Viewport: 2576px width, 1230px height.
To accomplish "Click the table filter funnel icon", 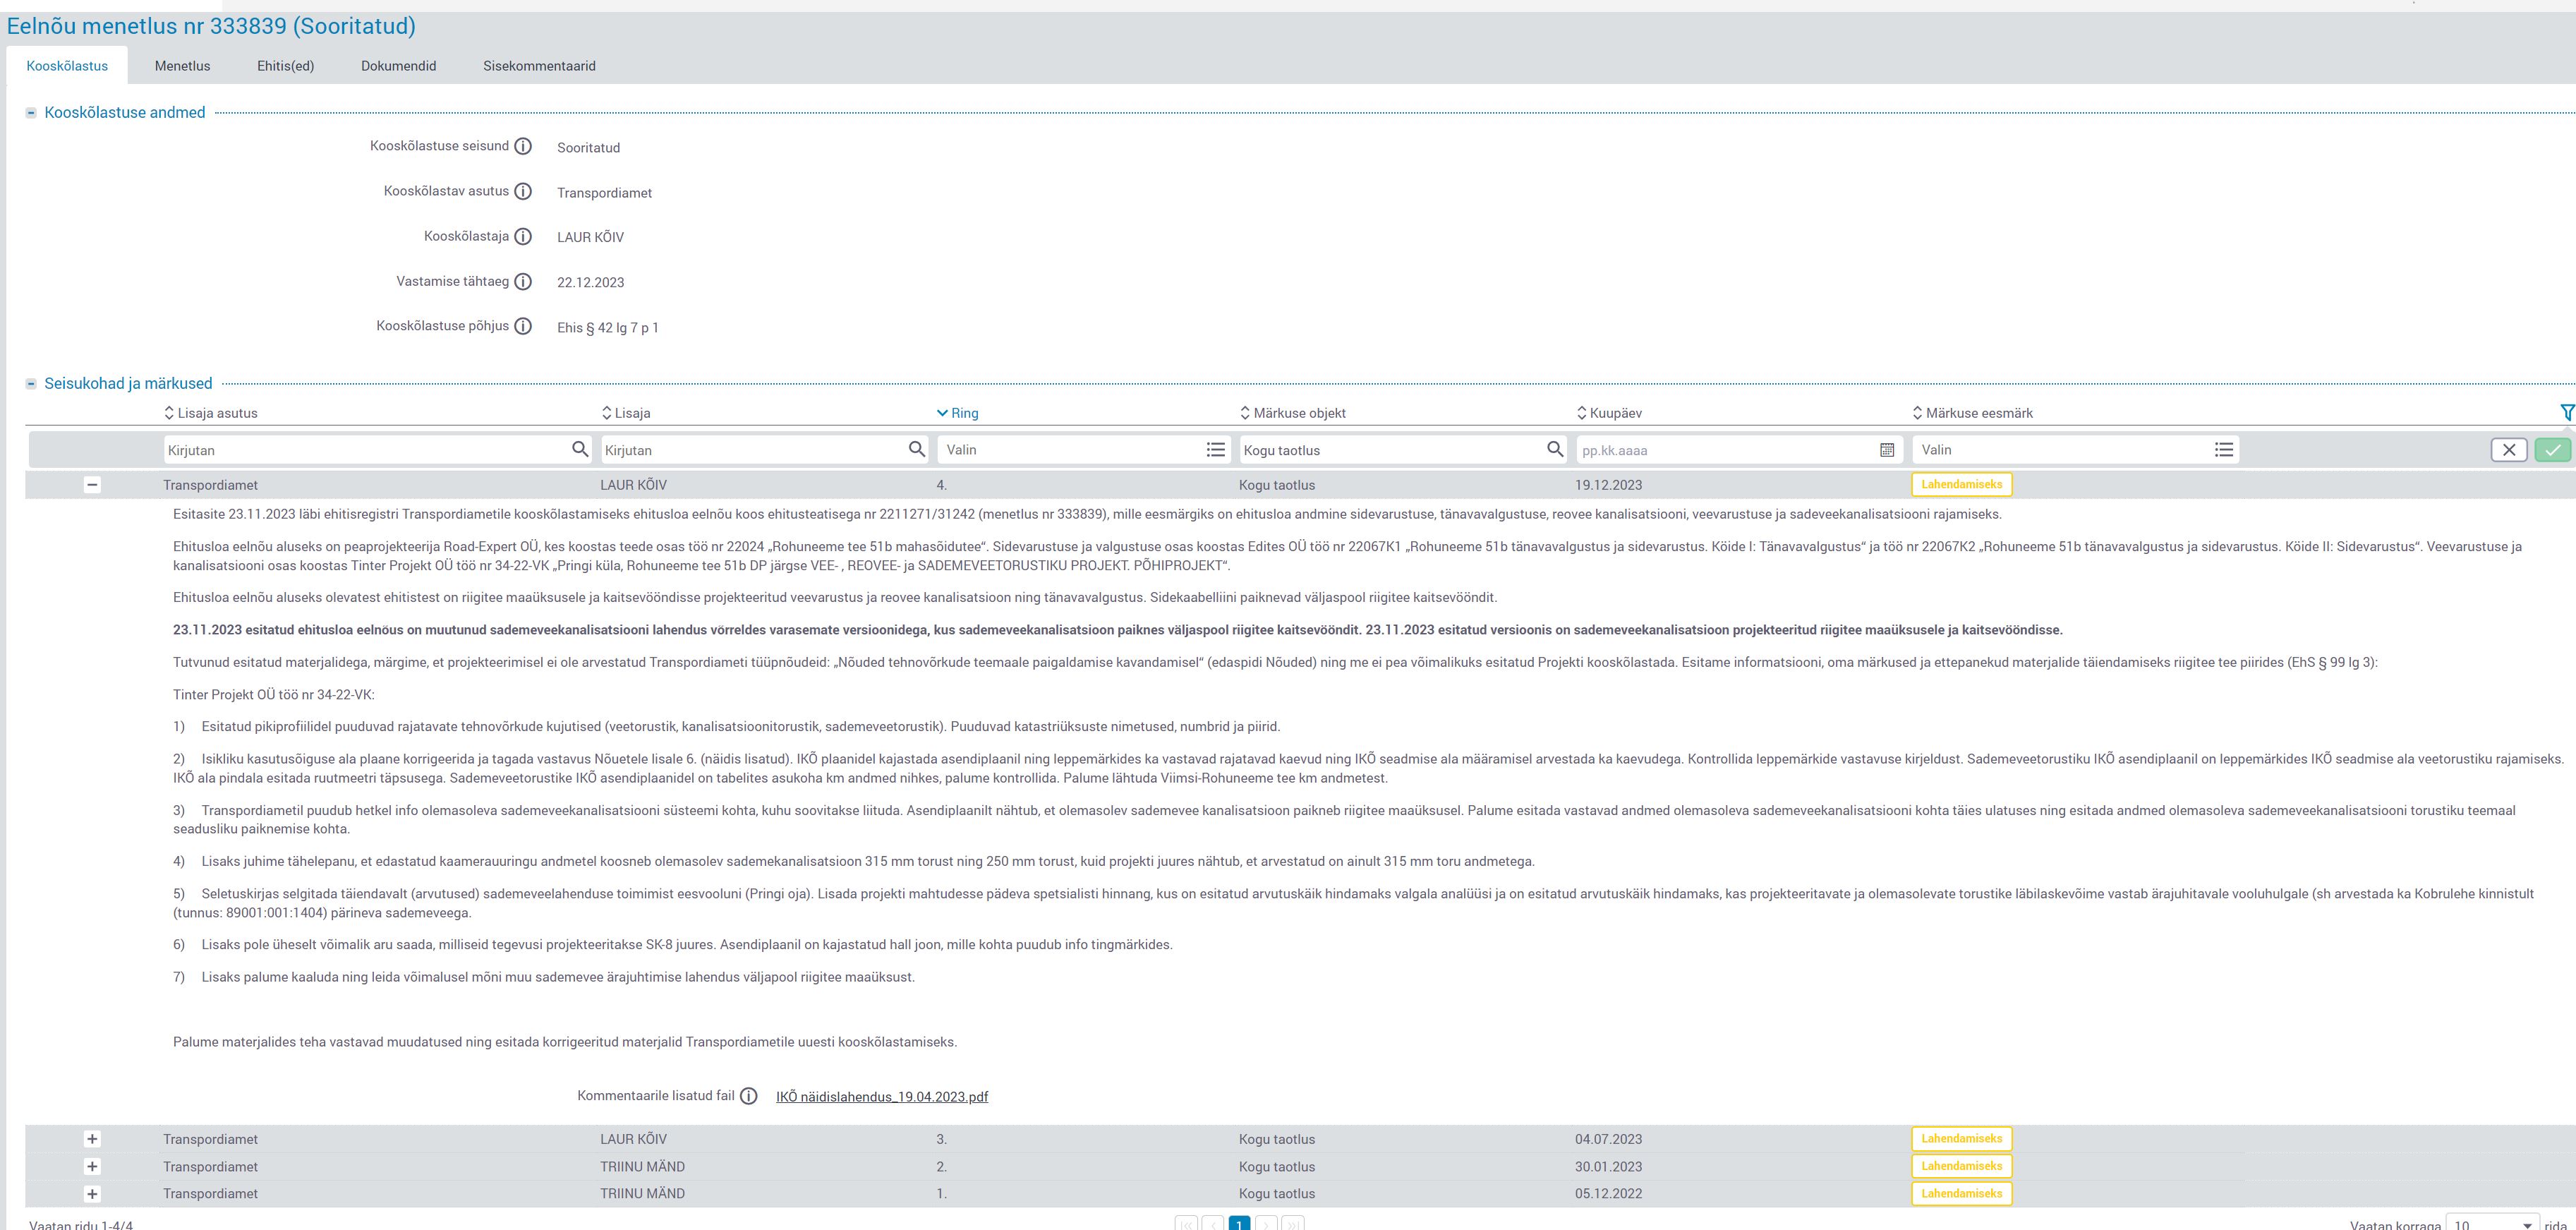I will coord(2567,413).
